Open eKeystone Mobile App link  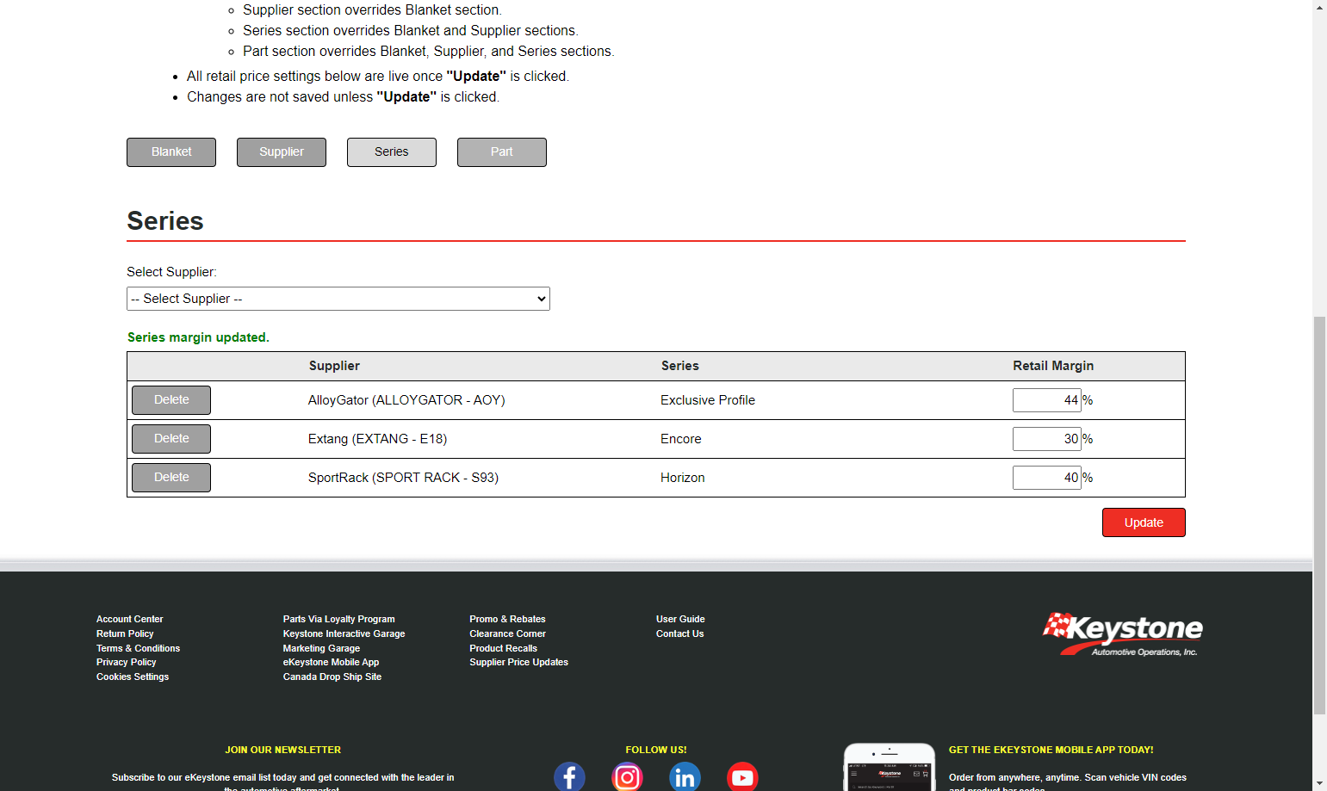coord(331,662)
